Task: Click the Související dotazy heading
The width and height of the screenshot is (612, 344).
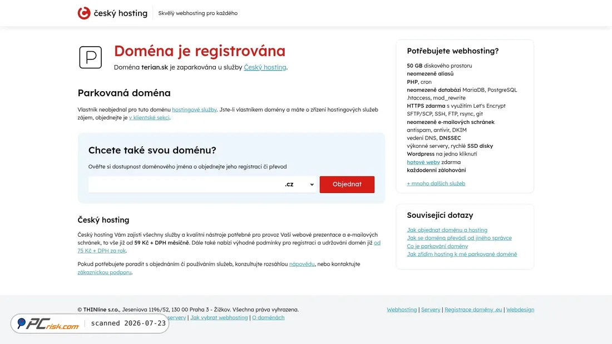Action: click(440, 215)
